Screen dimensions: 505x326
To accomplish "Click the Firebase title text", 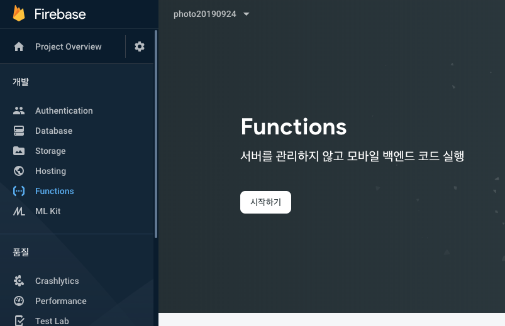I will 60,14.
